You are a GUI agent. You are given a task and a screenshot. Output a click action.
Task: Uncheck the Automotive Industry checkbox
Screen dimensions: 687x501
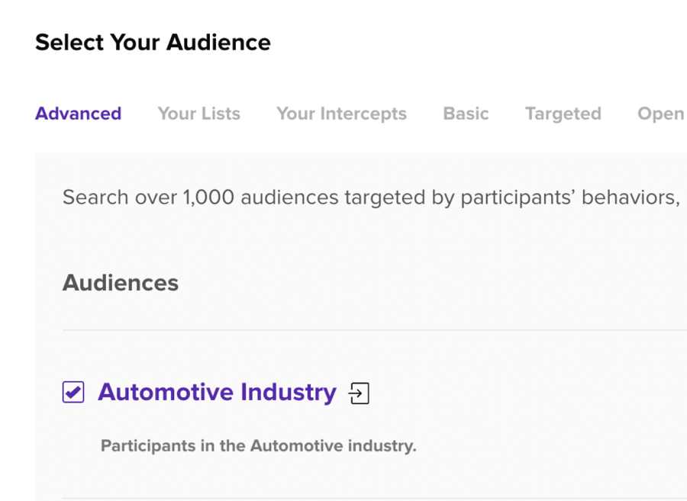pyautogui.click(x=73, y=392)
